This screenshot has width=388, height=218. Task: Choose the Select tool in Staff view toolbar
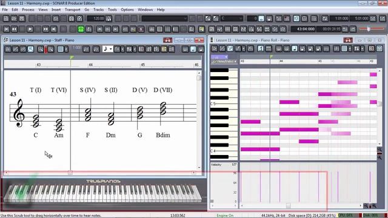[x=8, y=49]
